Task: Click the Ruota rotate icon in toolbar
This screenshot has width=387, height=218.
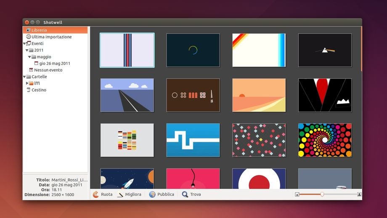Action: pyautogui.click(x=96, y=194)
